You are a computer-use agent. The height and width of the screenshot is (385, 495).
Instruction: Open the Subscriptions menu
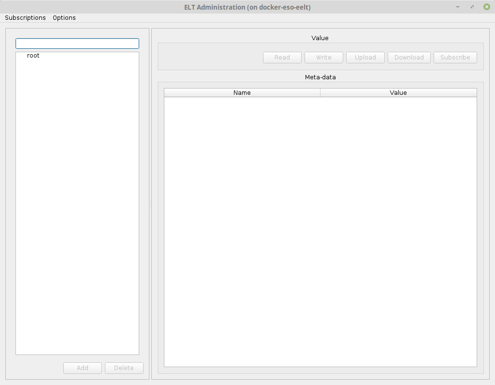25,18
